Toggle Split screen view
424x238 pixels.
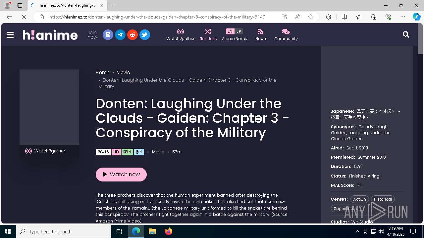click(344, 17)
